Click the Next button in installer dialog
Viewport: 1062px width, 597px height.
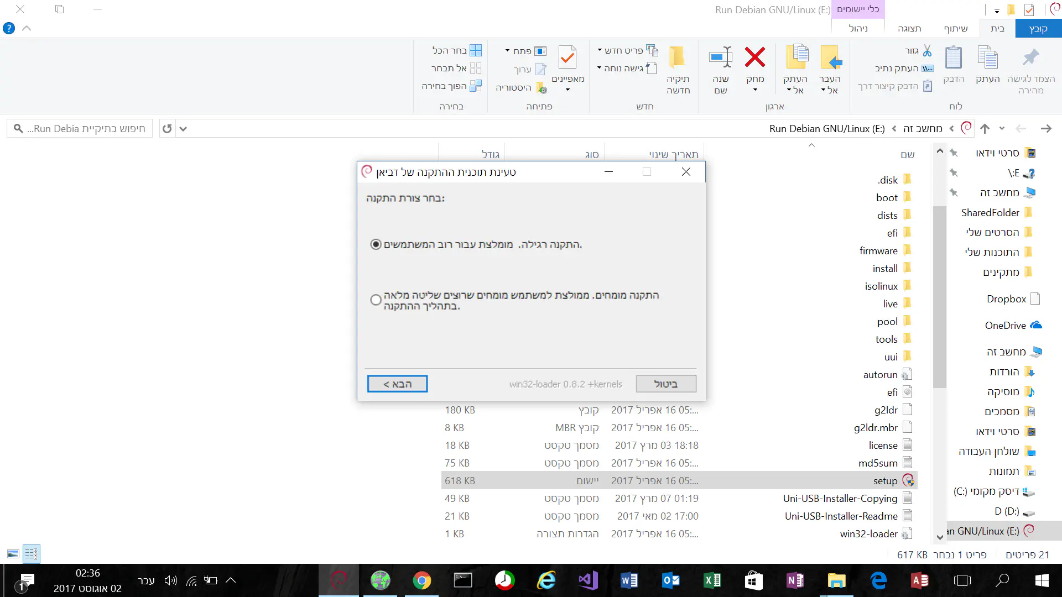pos(397,384)
